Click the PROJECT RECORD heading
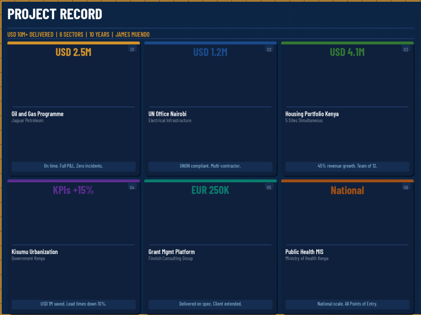The height and width of the screenshot is (315, 421). (55, 14)
